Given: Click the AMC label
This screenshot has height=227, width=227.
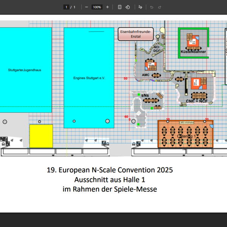Looking at the screenshot, I should (x=146, y=75).
